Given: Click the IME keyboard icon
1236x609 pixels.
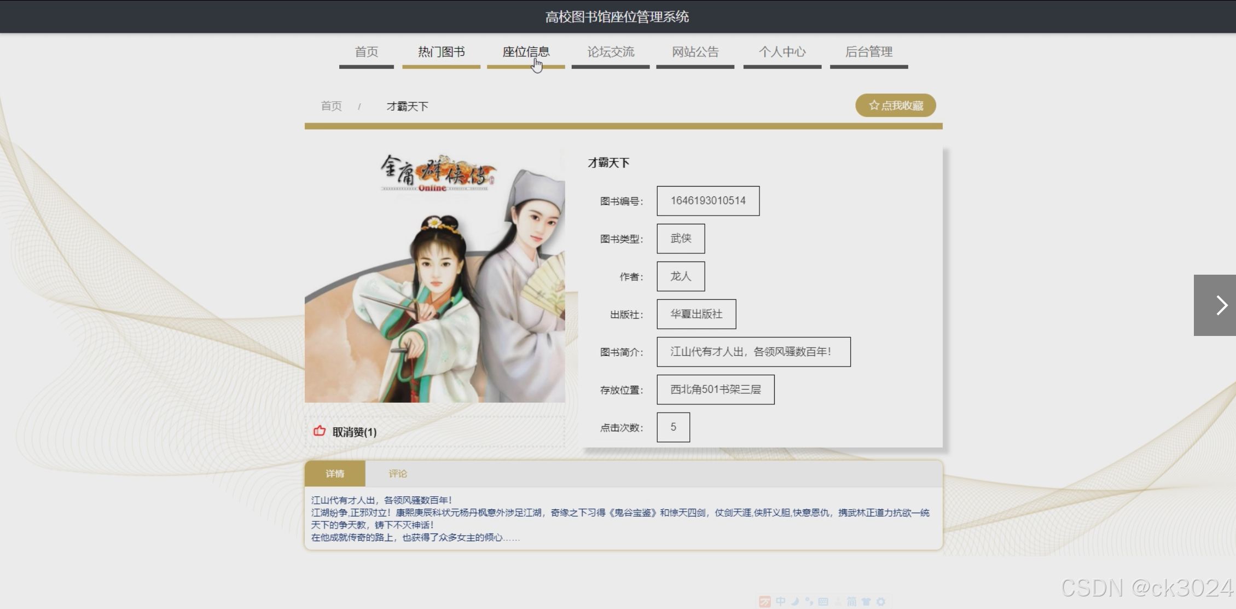Looking at the screenshot, I should click(x=823, y=602).
